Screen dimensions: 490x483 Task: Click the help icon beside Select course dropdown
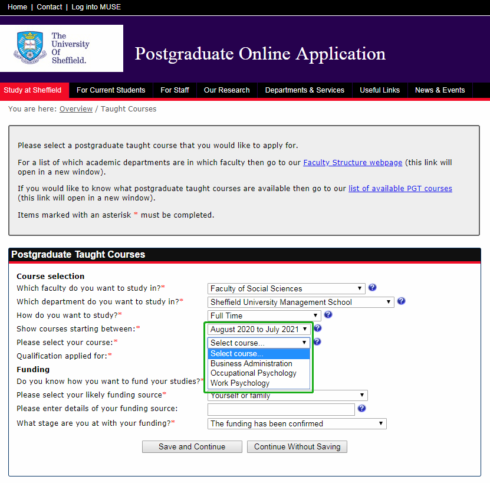[x=317, y=341]
